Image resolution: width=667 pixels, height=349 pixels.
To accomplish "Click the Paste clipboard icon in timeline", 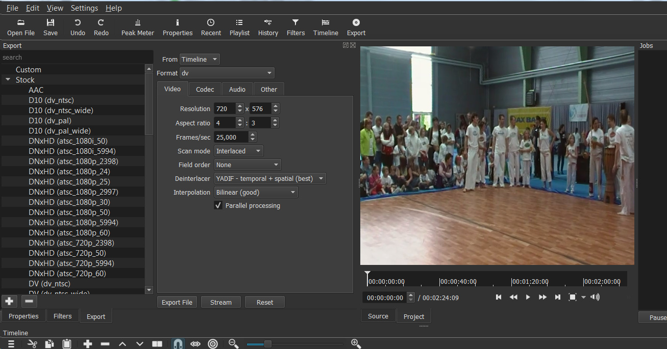I will pyautogui.click(x=66, y=344).
